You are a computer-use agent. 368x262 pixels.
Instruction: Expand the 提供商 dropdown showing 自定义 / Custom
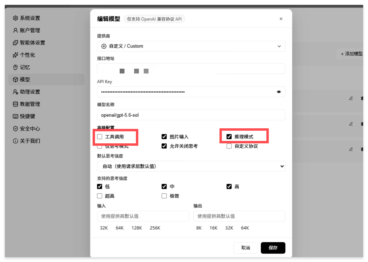pos(191,46)
